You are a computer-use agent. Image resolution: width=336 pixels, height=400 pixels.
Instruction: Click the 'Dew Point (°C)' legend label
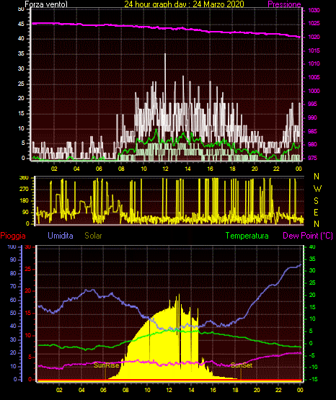click(x=308, y=236)
